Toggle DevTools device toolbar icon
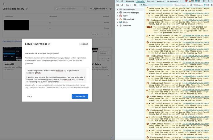Image resolution: width=213 pixels, height=140 pixels. (x=122, y=1)
